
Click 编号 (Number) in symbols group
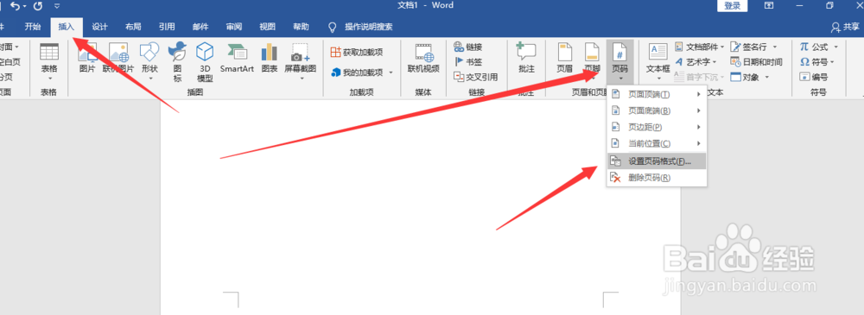(x=814, y=77)
